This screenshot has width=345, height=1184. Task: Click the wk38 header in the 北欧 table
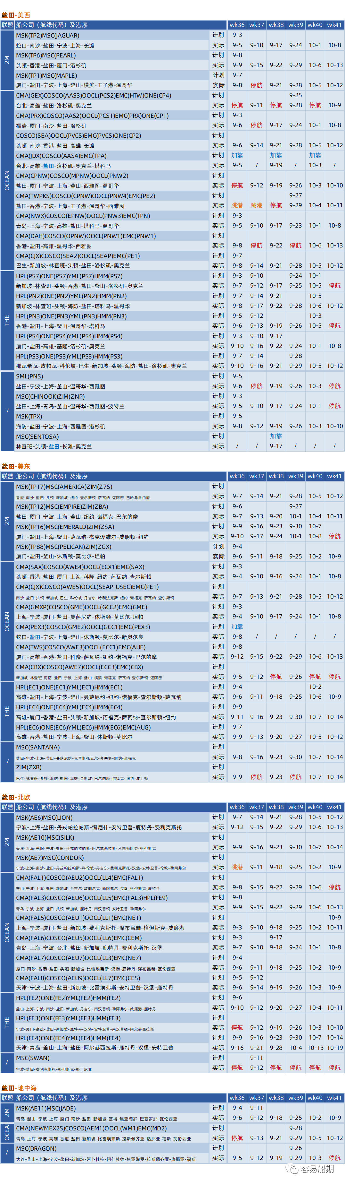pos(276,807)
